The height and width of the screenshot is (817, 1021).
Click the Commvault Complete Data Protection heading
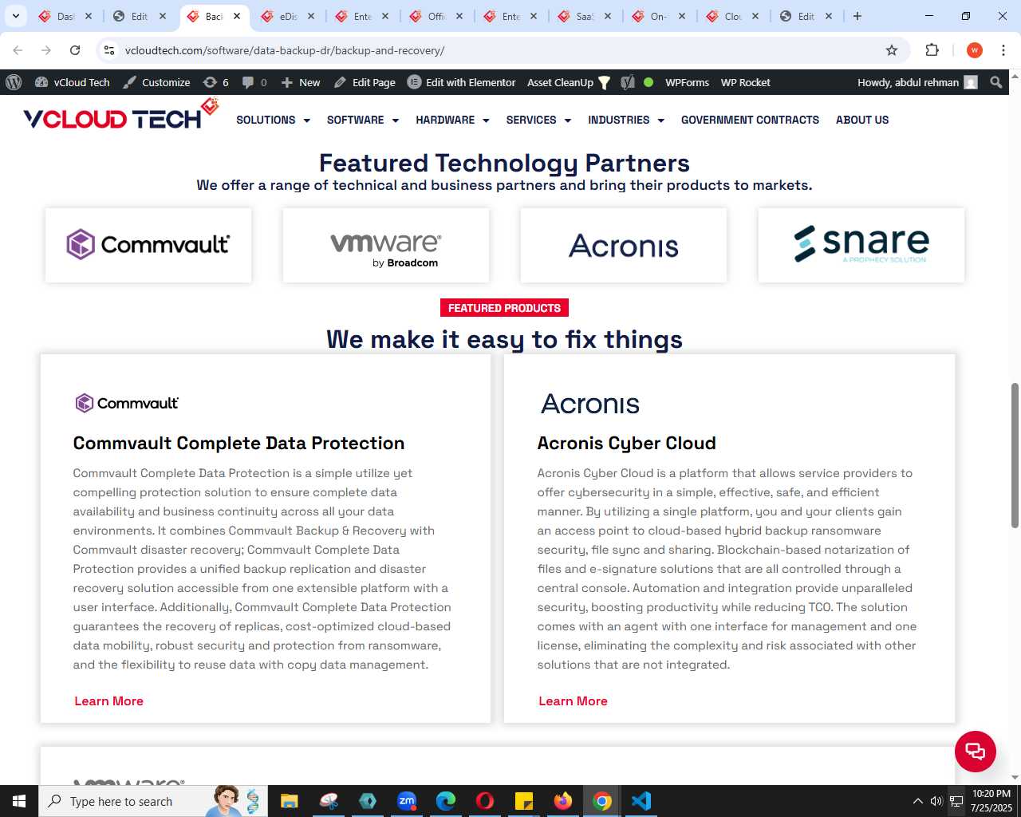click(238, 443)
